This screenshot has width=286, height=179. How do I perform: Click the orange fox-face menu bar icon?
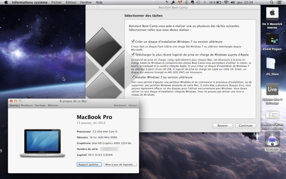coord(180,3)
